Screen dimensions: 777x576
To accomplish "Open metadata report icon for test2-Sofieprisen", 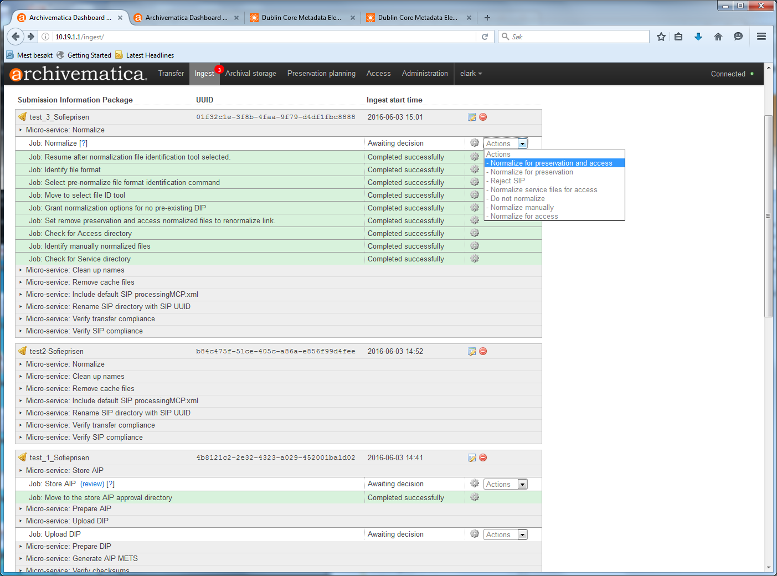I will coord(472,351).
